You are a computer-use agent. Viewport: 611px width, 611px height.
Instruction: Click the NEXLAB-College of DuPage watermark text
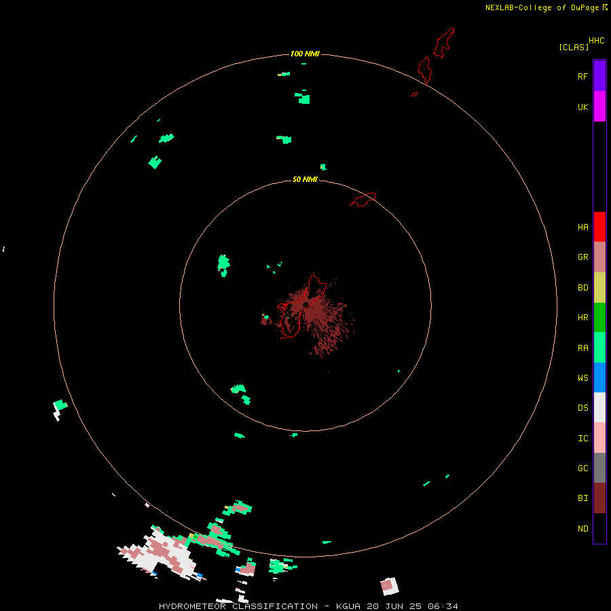tap(542, 7)
